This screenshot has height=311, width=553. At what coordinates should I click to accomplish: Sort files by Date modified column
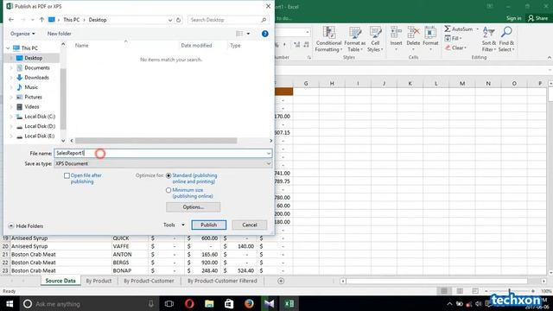[x=196, y=46]
